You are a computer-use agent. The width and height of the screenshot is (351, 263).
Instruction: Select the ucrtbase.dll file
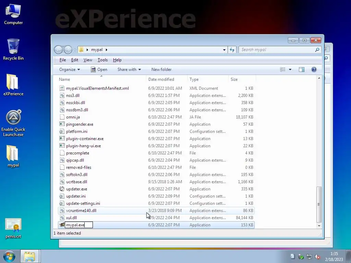point(156,181)
